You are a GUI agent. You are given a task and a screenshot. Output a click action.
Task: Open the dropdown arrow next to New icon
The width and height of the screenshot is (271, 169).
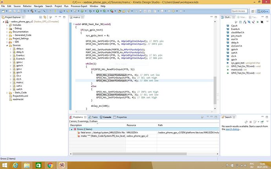pos(7,11)
